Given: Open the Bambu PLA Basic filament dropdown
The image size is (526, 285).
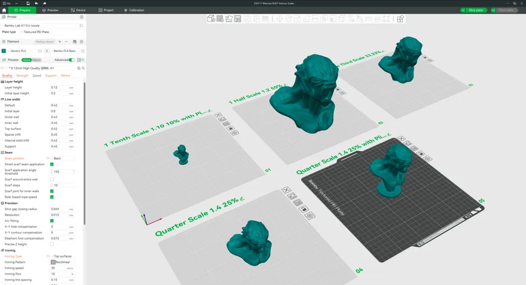Looking at the screenshot, I should [65, 51].
